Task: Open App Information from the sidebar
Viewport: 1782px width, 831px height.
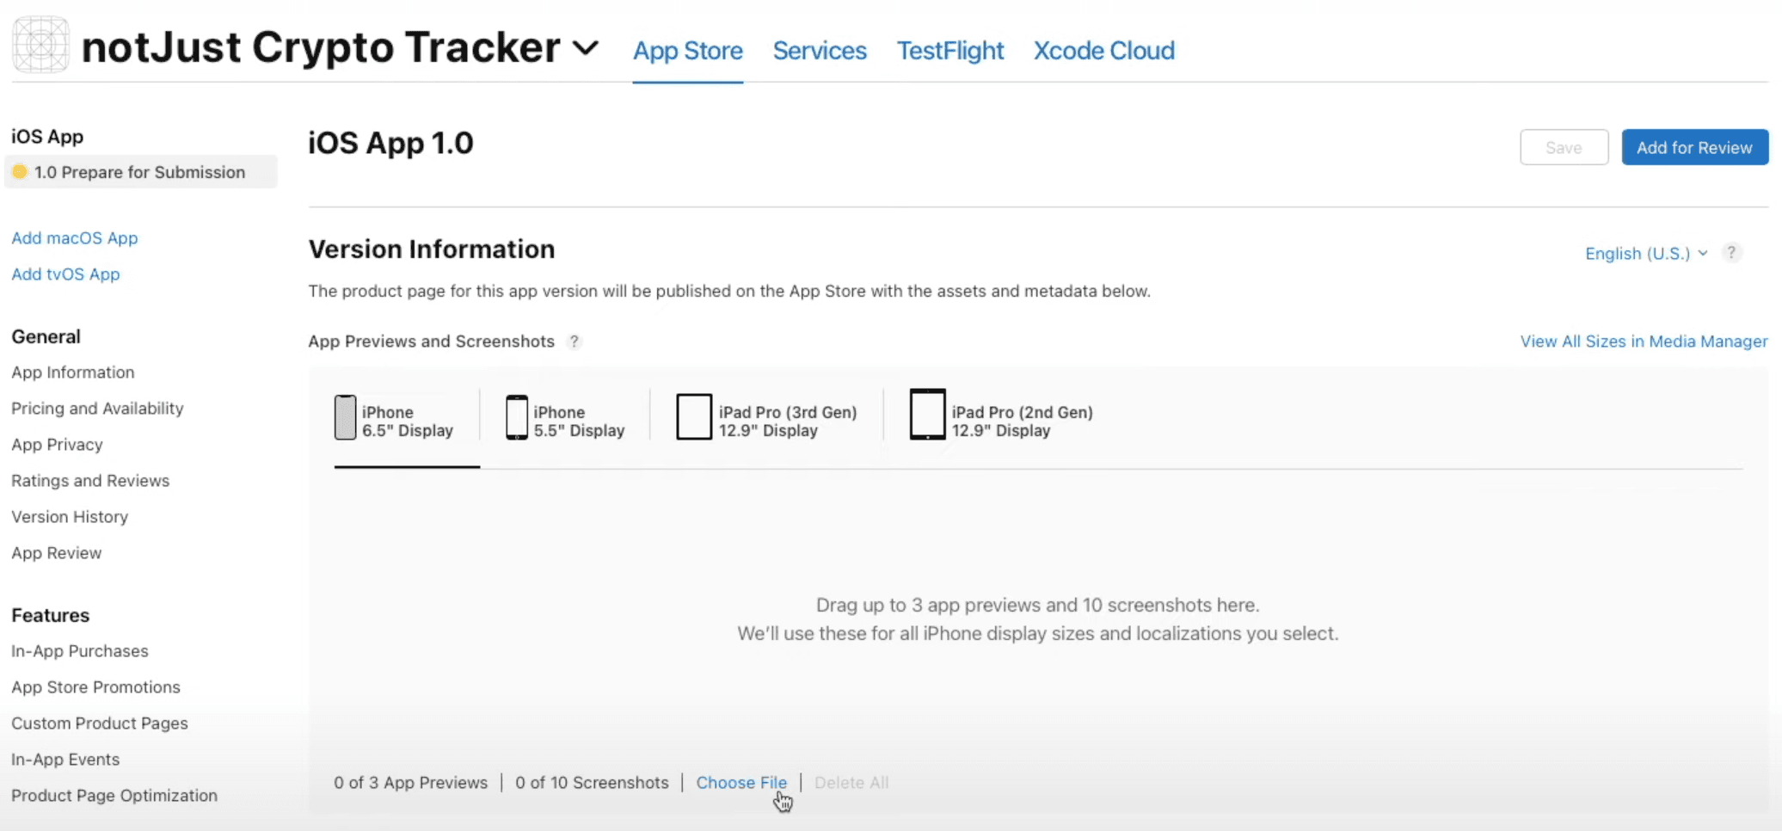Action: (x=73, y=372)
